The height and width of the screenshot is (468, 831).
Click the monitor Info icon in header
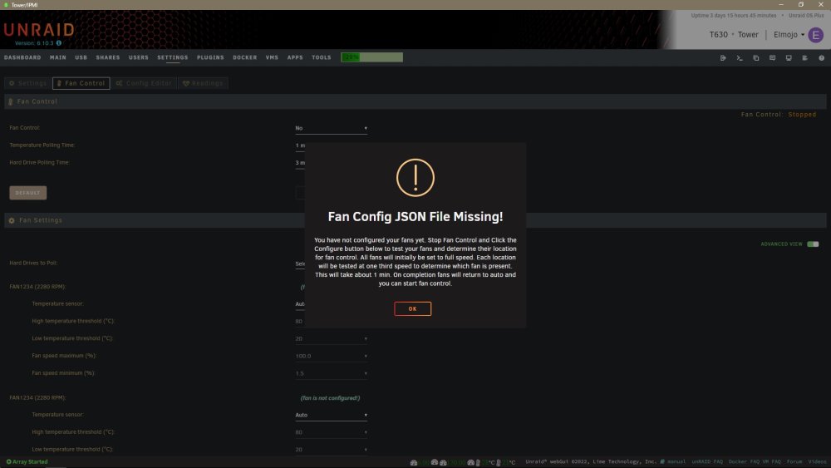[x=789, y=57]
